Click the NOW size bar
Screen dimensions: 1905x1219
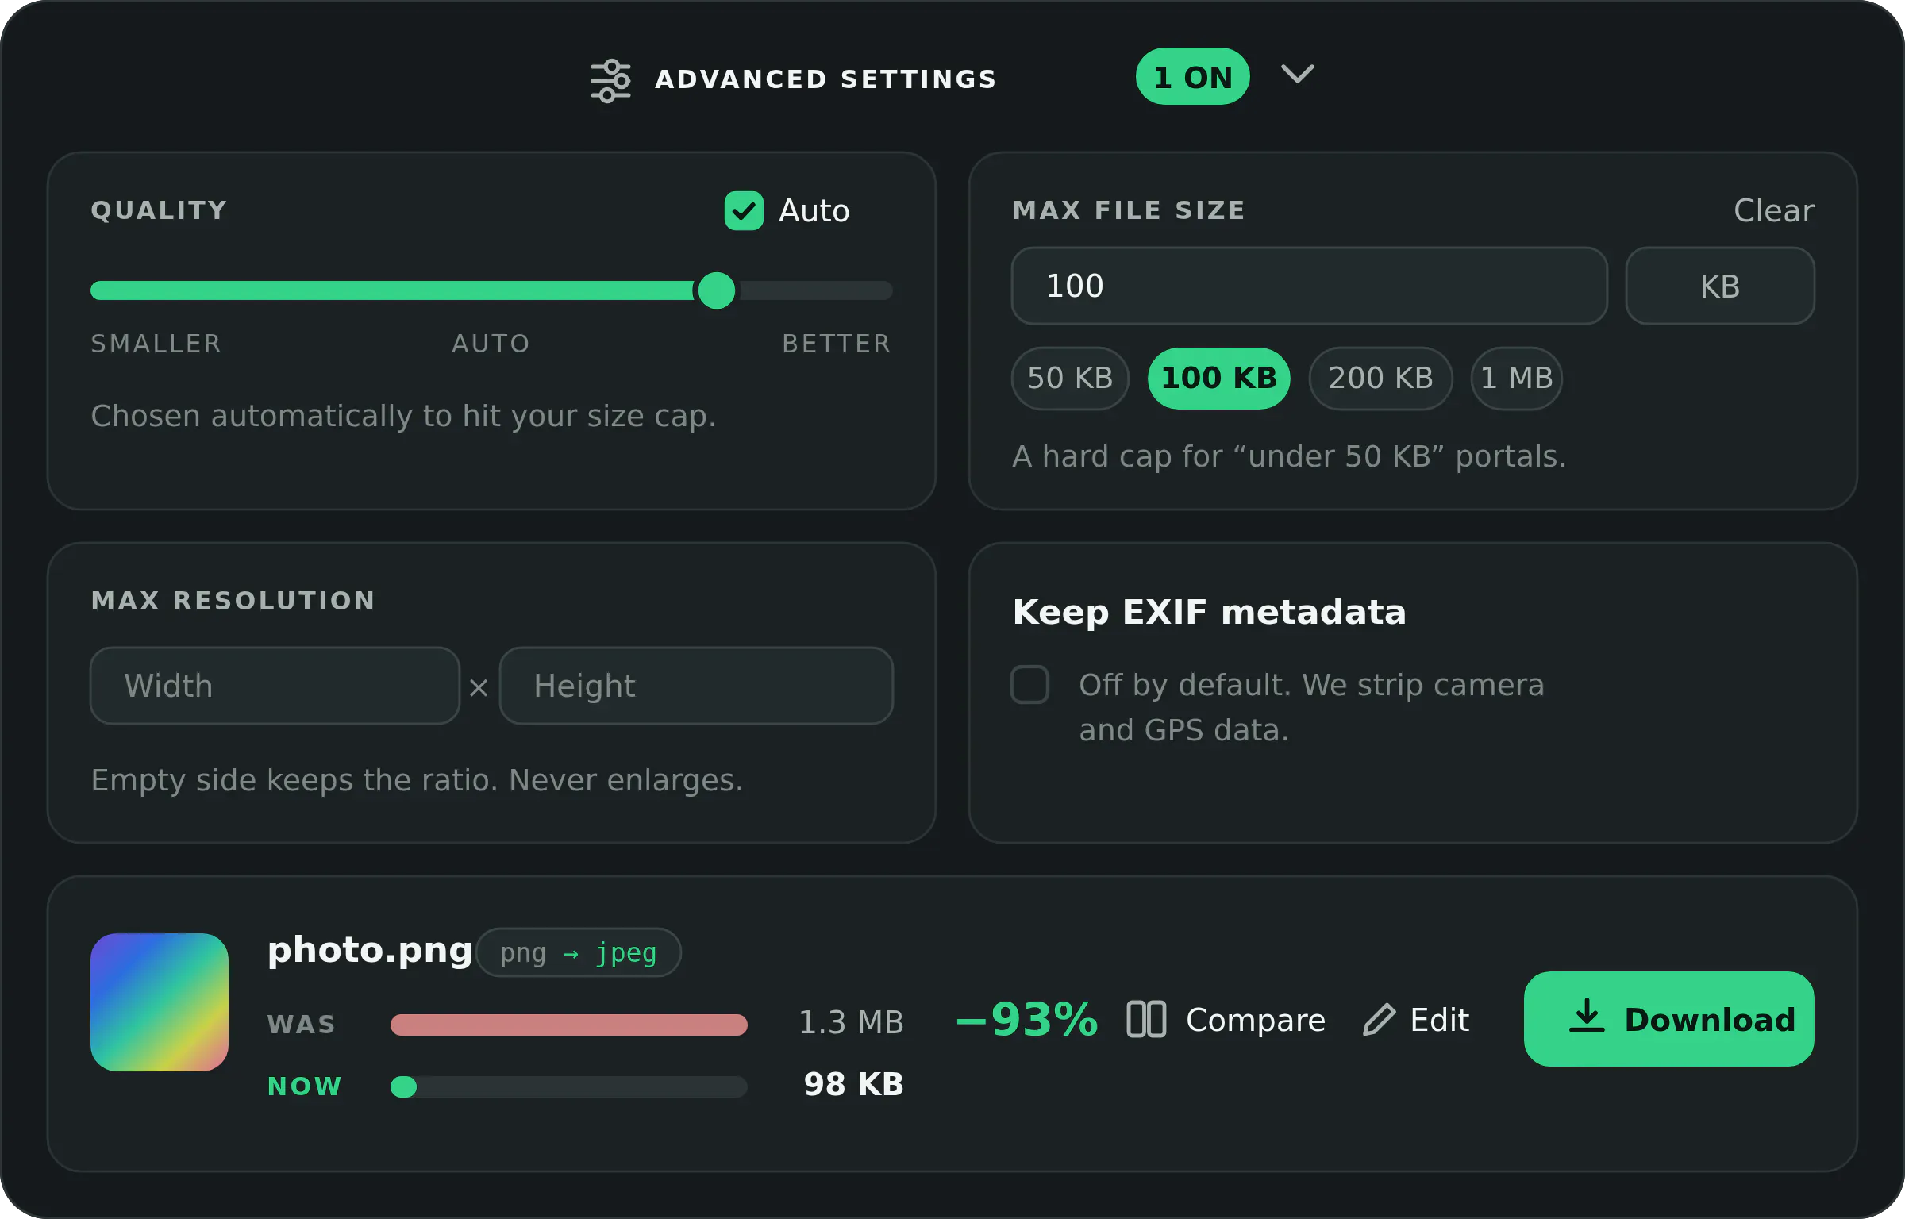pyautogui.click(x=568, y=1086)
